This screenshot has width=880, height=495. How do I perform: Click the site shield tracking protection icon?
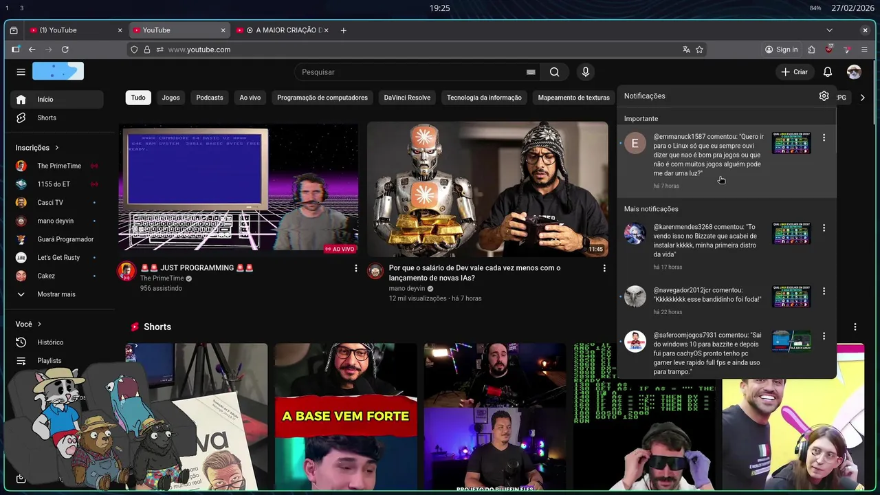[134, 49]
